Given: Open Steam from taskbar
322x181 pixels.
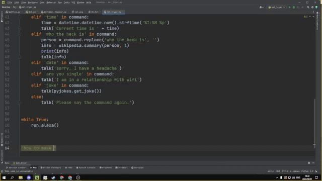Looking at the screenshot, I should (x=53, y=177).
